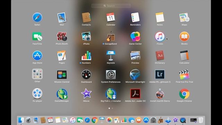Launch Google Chrome from the Launchpad grid
The width and height of the screenshot is (222, 125).
click(184, 93)
